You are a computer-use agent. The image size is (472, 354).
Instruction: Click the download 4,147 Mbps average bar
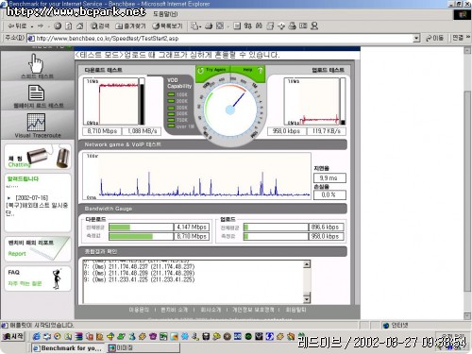[x=142, y=227]
